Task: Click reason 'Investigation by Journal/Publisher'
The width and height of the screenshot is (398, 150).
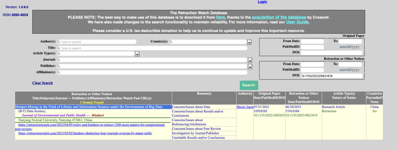Action: coord(196,133)
